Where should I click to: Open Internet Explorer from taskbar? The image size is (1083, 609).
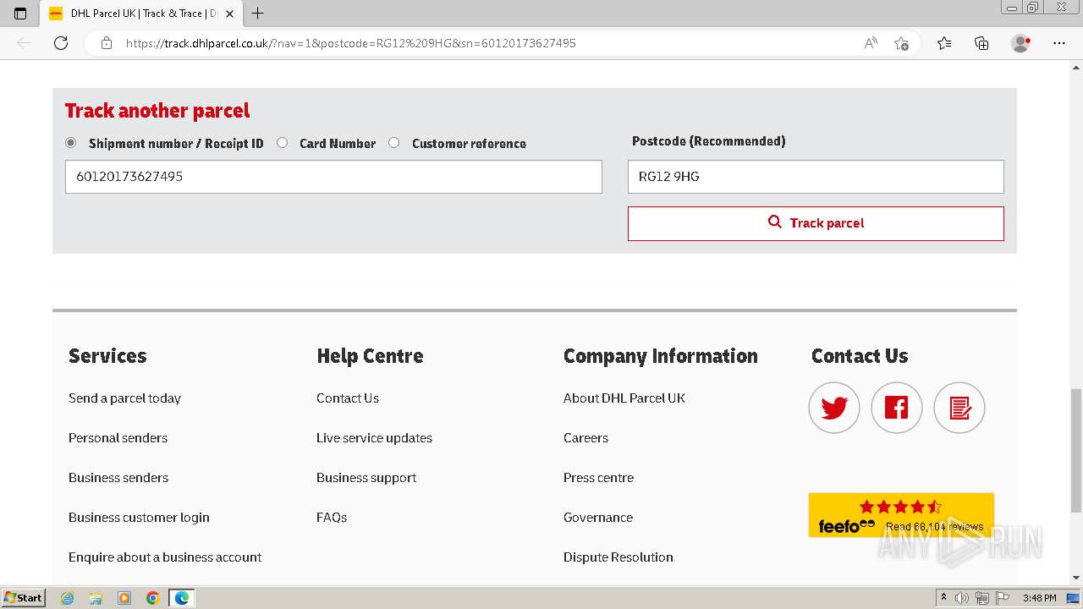pyautogui.click(x=67, y=598)
